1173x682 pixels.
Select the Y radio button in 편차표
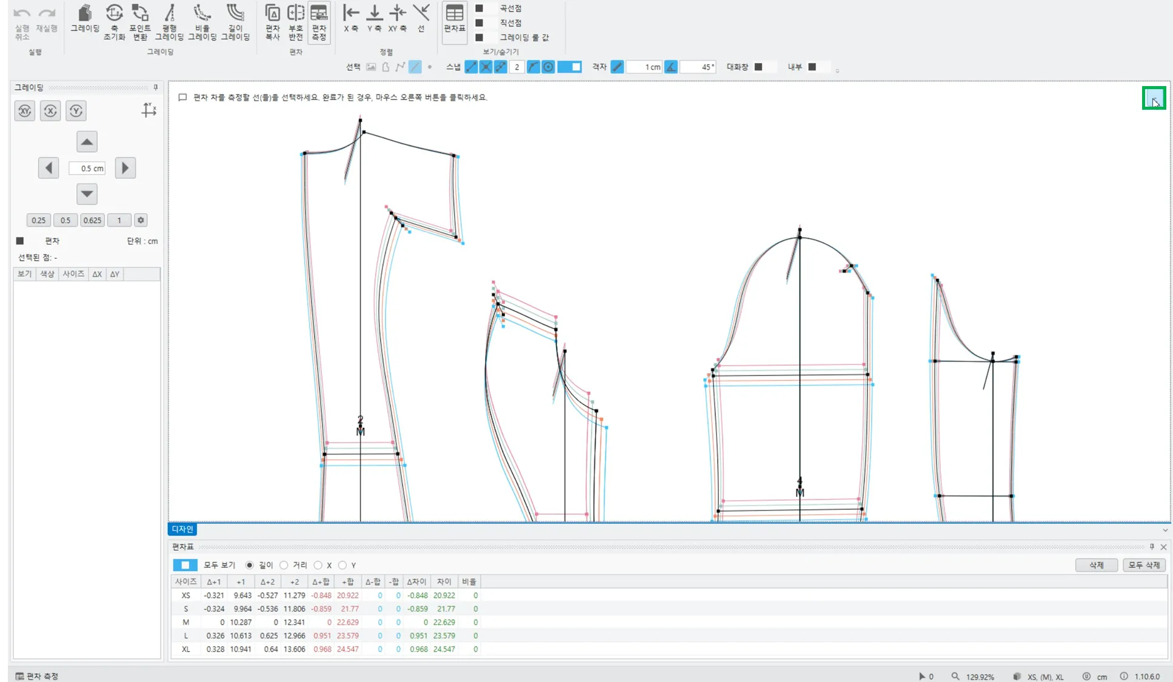343,565
